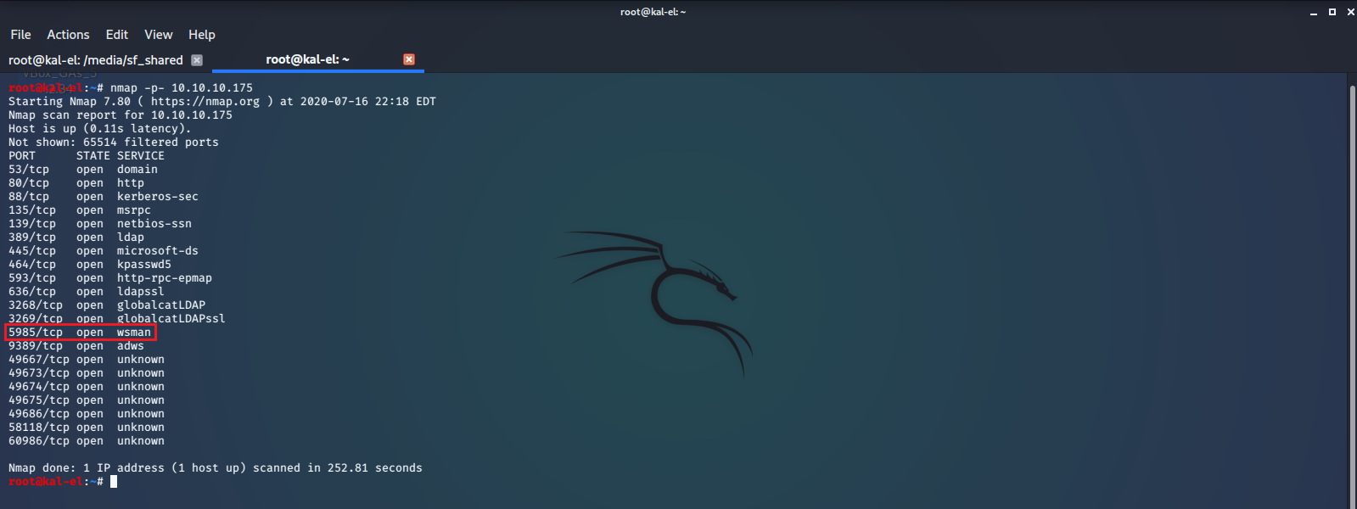Click the 58118/tcp unknown line
The image size is (1357, 509).
coord(87,428)
